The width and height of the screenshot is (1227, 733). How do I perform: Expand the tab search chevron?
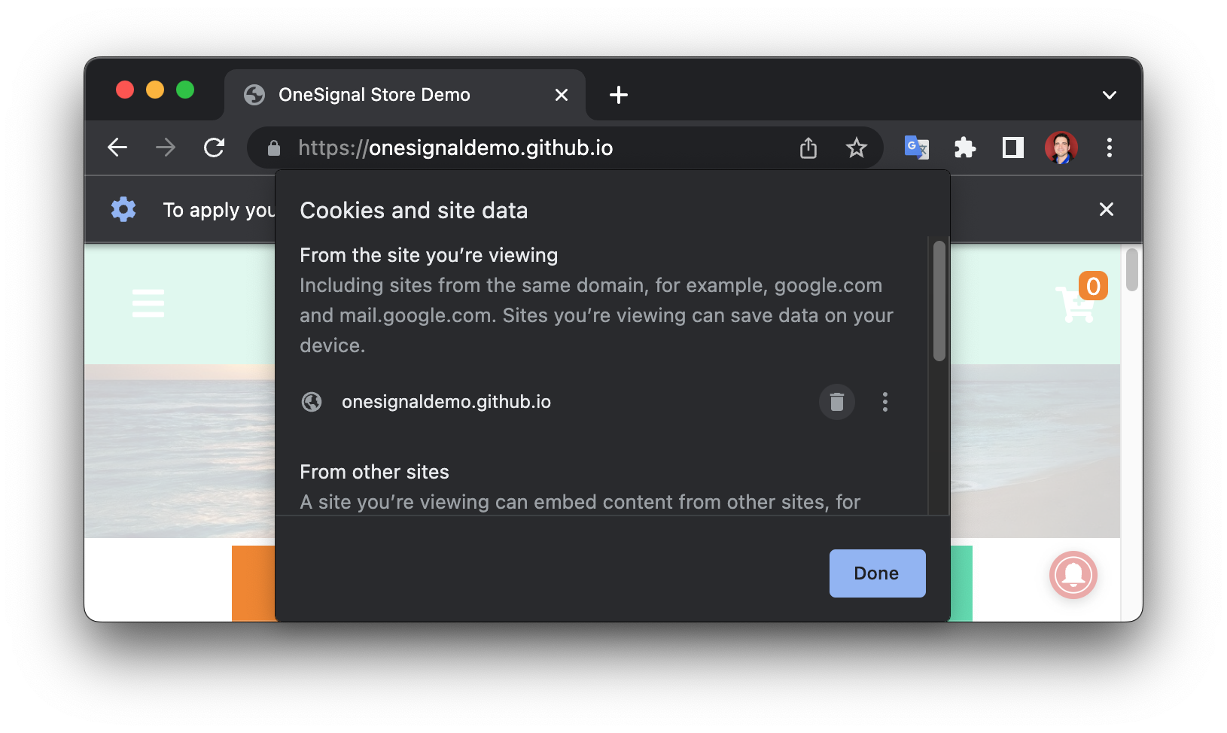(1109, 95)
